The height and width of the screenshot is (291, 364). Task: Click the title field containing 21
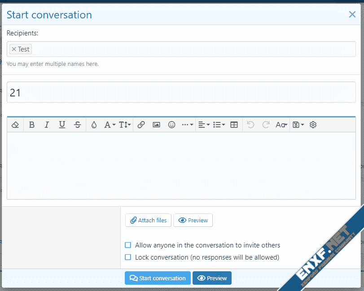pos(181,92)
